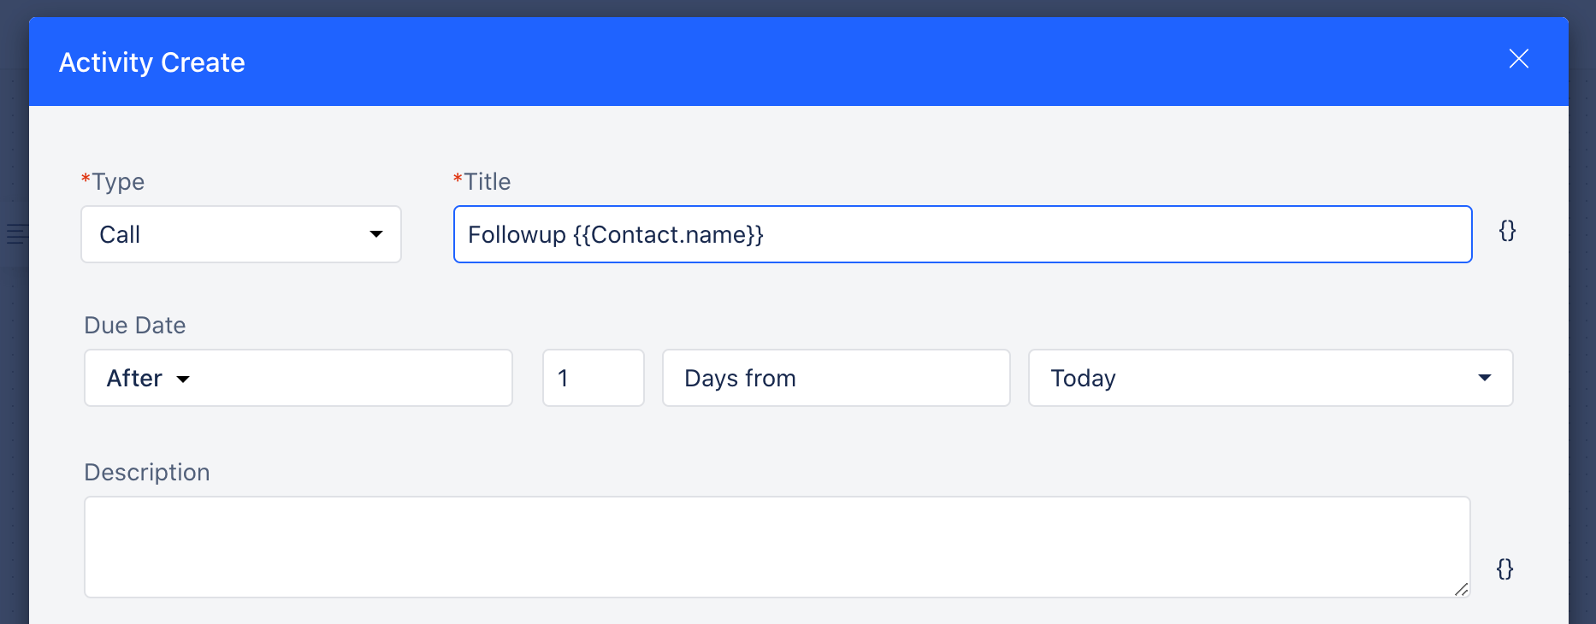Image resolution: width=1596 pixels, height=624 pixels.
Task: Click the caret arrow next to After
Action: tap(183, 380)
